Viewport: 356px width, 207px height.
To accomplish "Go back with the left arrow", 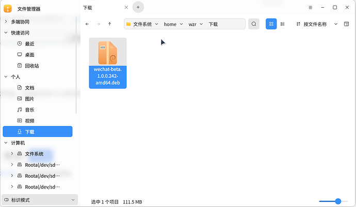I will (x=87, y=24).
